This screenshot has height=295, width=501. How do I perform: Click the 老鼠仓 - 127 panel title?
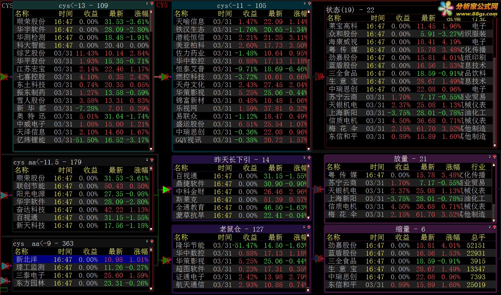(241, 229)
